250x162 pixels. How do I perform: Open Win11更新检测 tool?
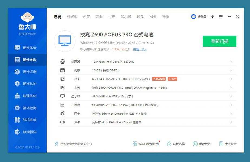pos(146,144)
